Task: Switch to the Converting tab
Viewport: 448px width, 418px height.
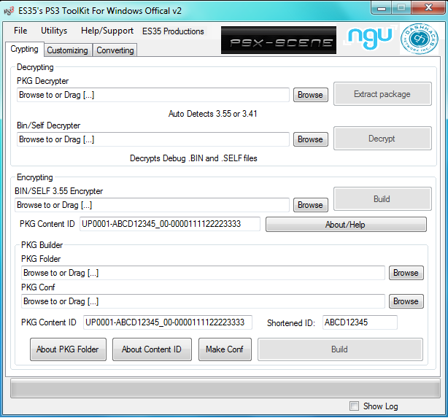Action: 115,50
